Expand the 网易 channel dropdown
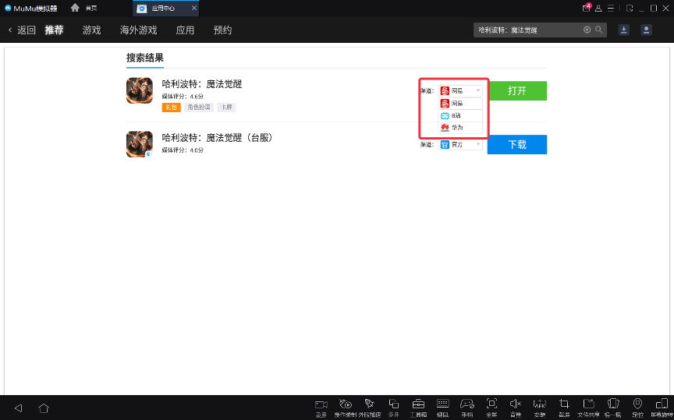 pyautogui.click(x=460, y=90)
